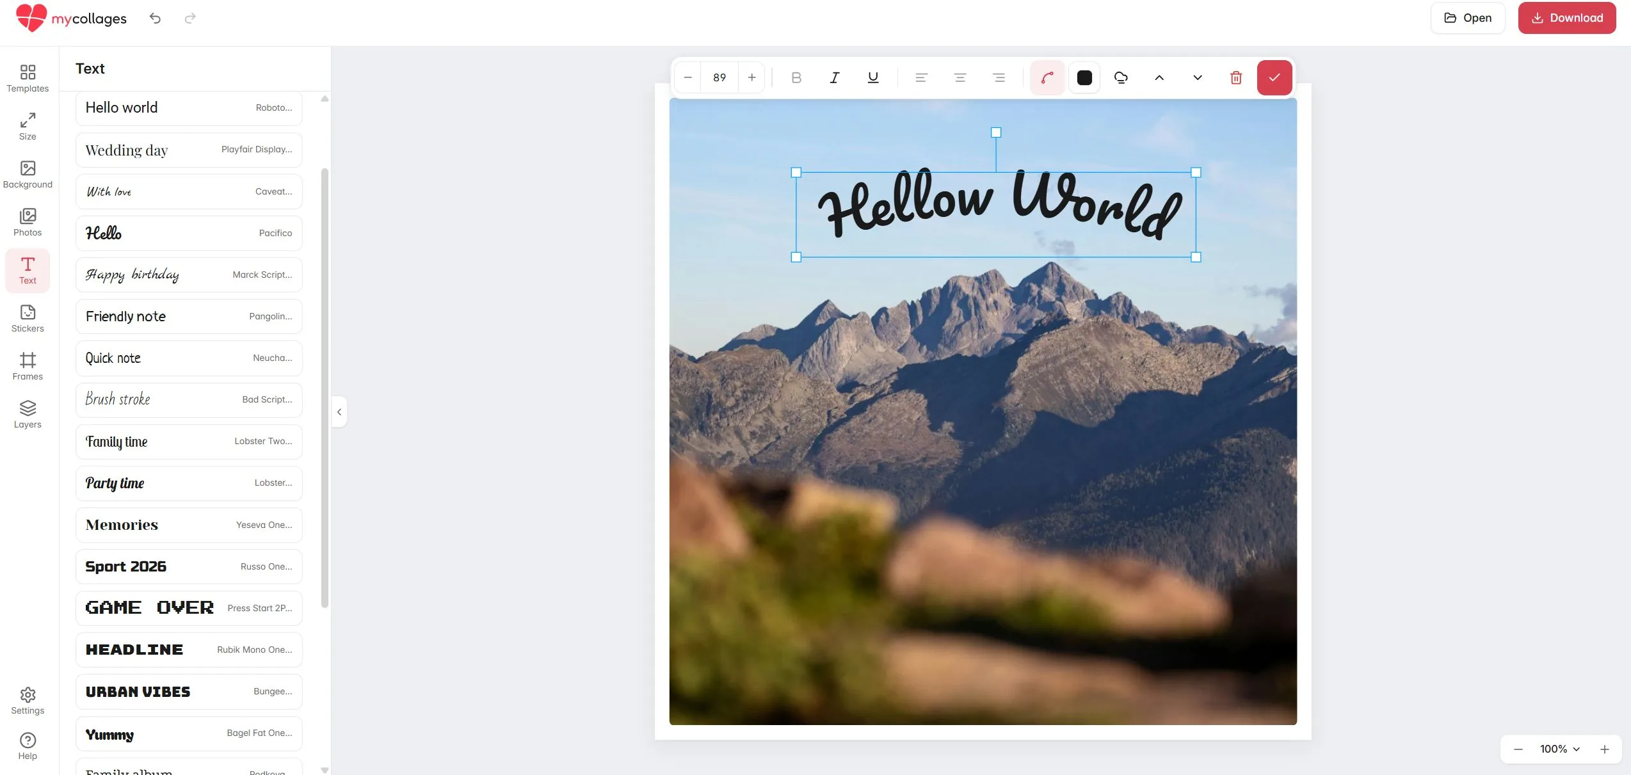Open the Frames panel
The image size is (1631, 775).
[x=28, y=366]
